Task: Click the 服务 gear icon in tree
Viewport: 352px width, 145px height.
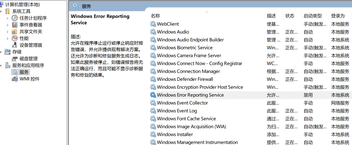Action: click(15, 72)
